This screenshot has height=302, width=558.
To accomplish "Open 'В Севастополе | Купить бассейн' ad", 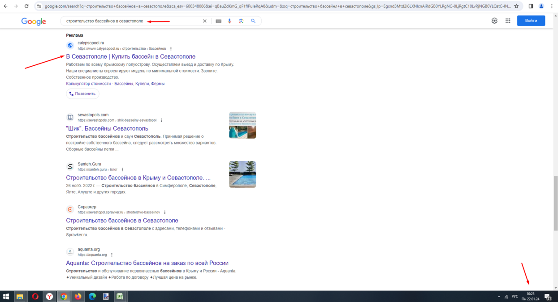I will [x=131, y=56].
